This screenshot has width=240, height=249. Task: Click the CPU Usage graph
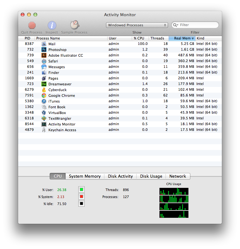click(174, 203)
